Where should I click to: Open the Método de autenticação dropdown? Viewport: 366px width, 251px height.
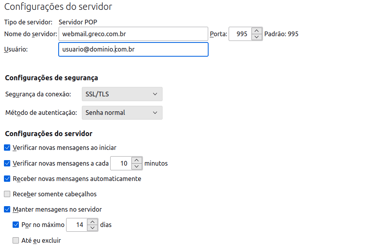coord(122,113)
